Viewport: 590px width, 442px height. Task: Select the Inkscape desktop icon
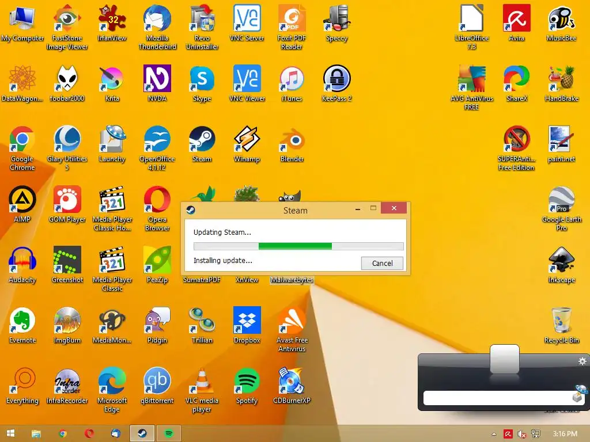(561, 265)
